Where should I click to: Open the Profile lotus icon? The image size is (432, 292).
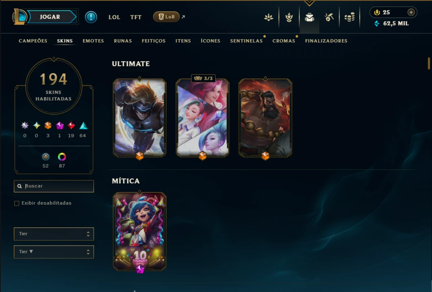pos(268,17)
